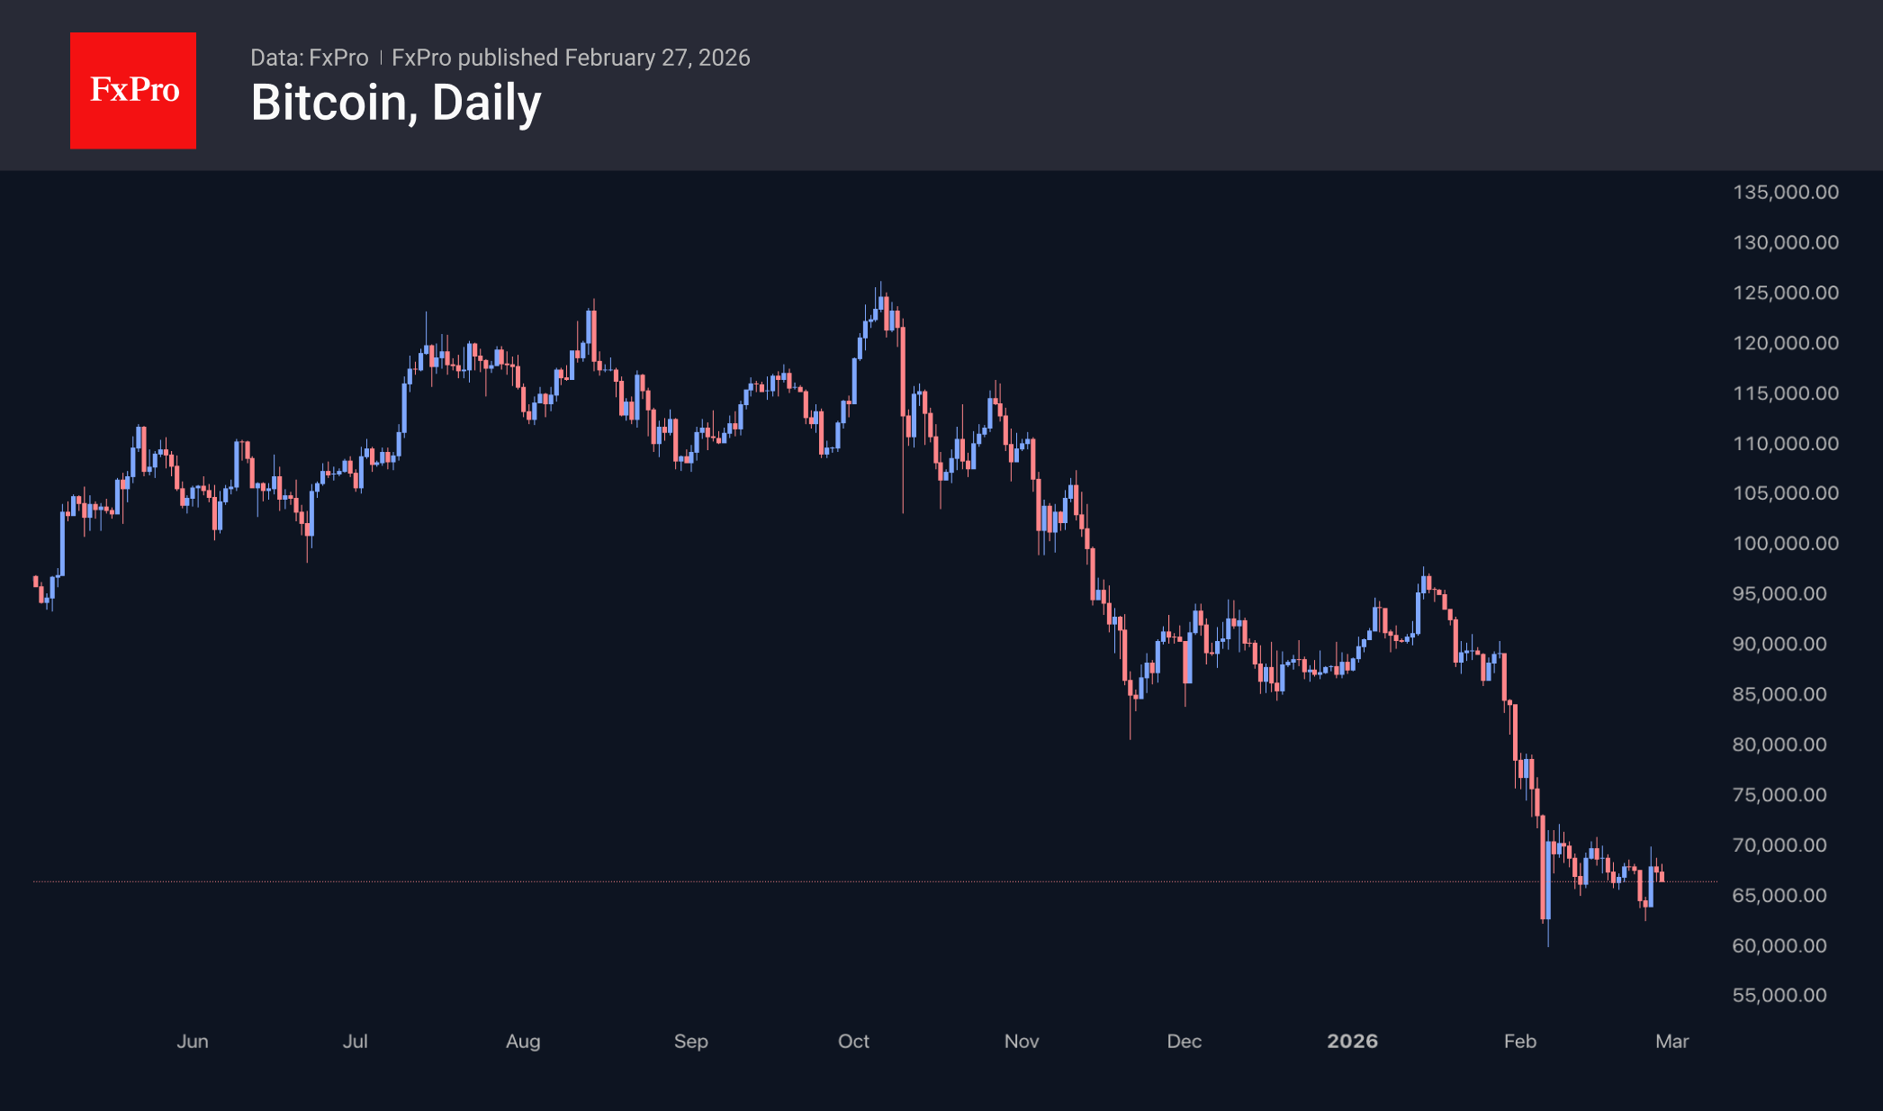Click the Feb month label
1883x1111 pixels.
(x=1520, y=1041)
